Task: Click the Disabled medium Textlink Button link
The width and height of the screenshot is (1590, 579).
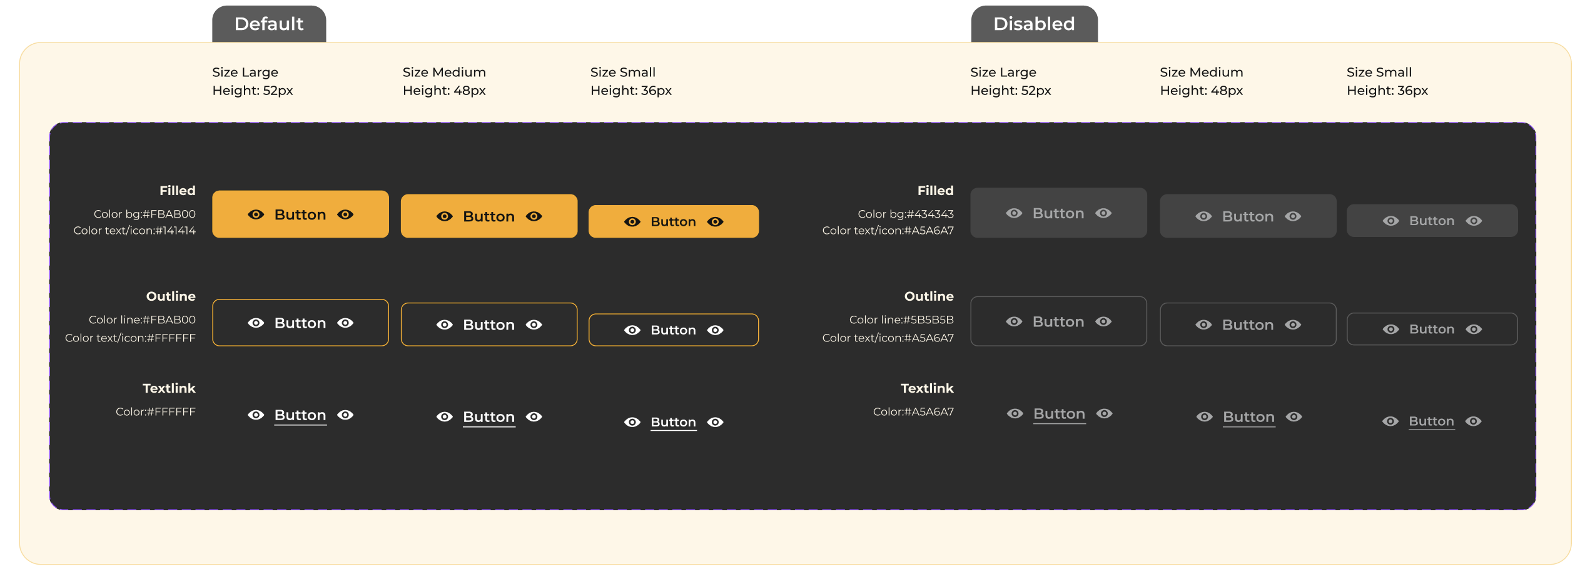Action: tap(1248, 417)
